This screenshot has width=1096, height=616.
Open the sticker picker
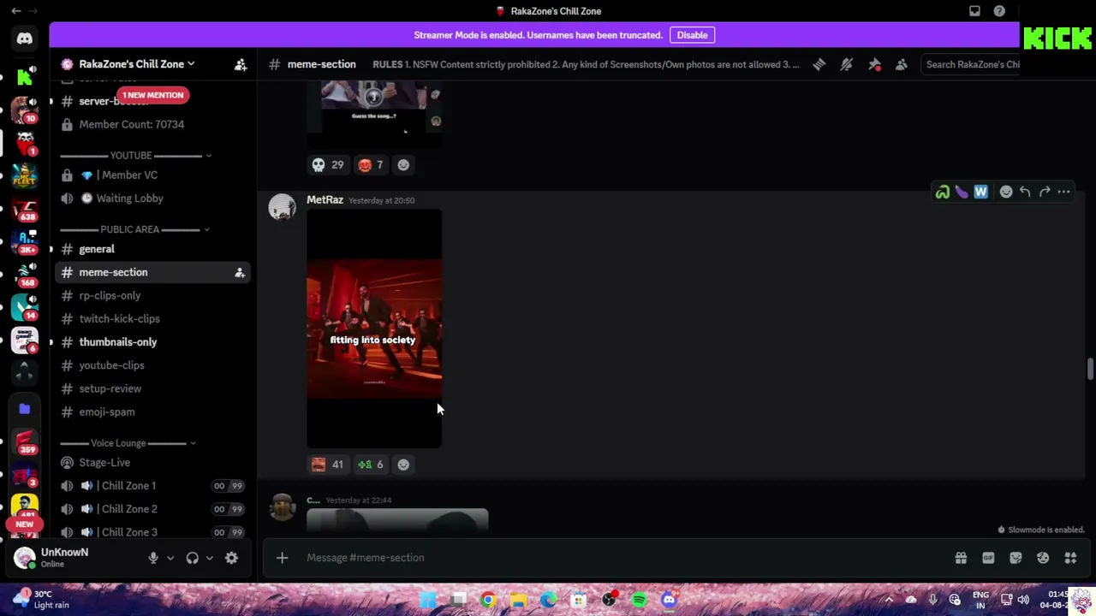(x=1016, y=558)
